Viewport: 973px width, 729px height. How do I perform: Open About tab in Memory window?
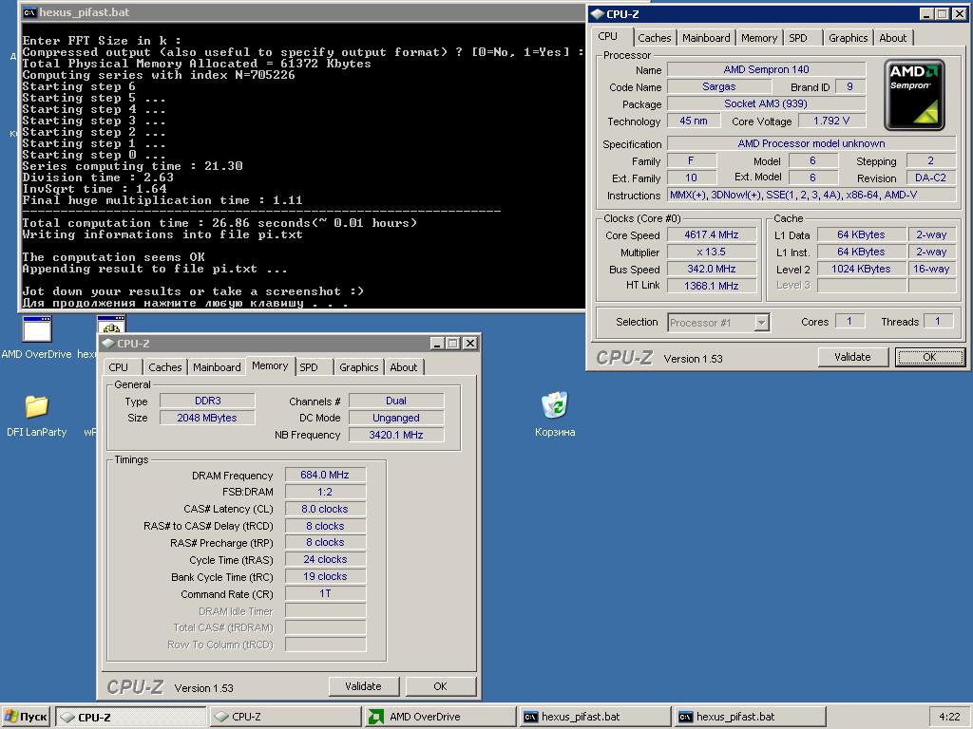click(403, 367)
